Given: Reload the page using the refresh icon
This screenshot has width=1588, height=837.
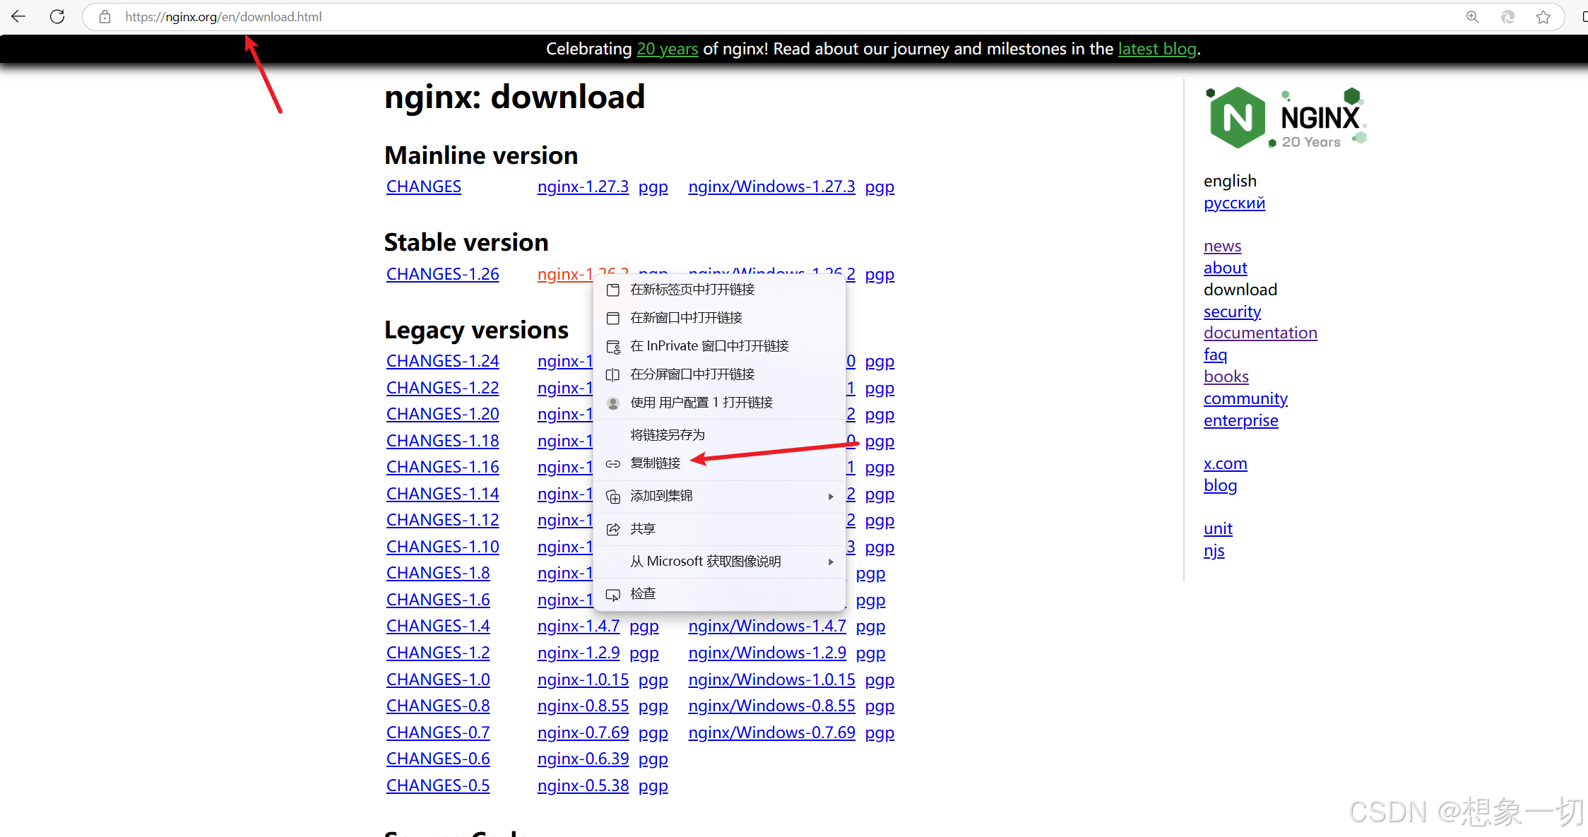Looking at the screenshot, I should (57, 16).
